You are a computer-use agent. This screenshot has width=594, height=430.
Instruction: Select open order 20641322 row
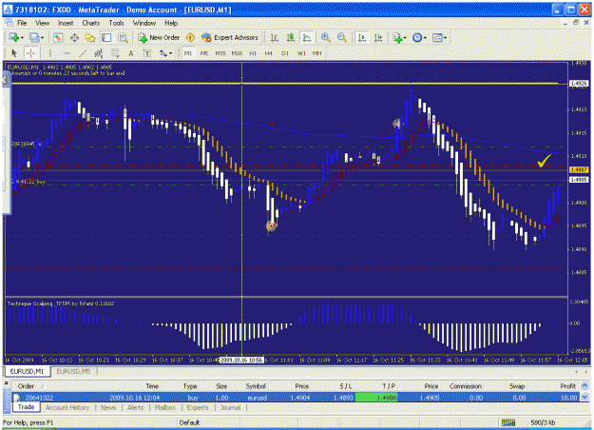pyautogui.click(x=297, y=398)
